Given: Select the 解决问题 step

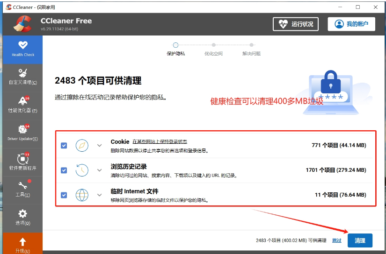Looking at the screenshot, I should (251, 45).
